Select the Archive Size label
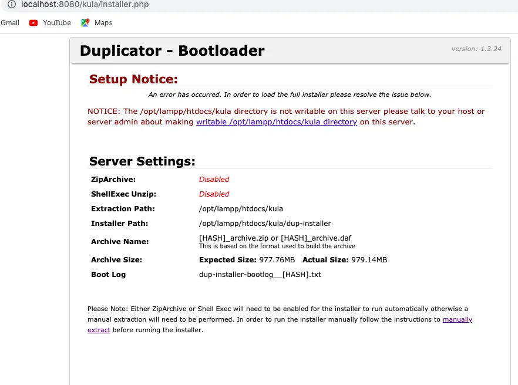 point(117,260)
